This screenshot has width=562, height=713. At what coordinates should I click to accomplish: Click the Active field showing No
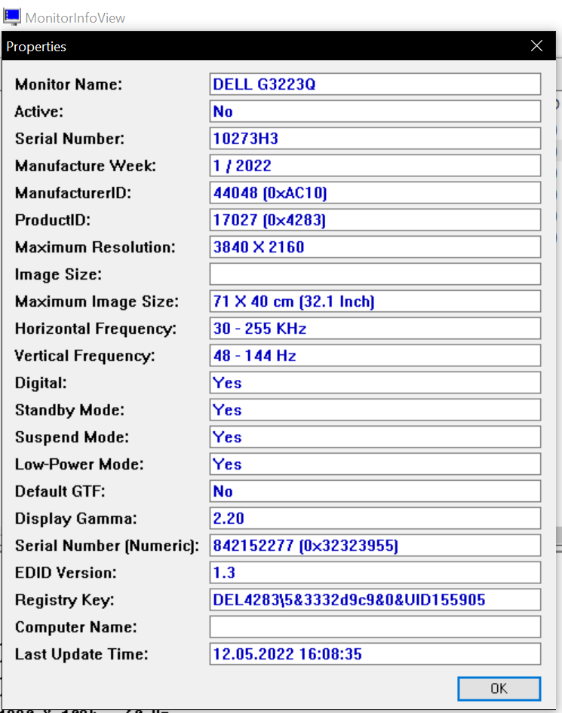point(375,112)
